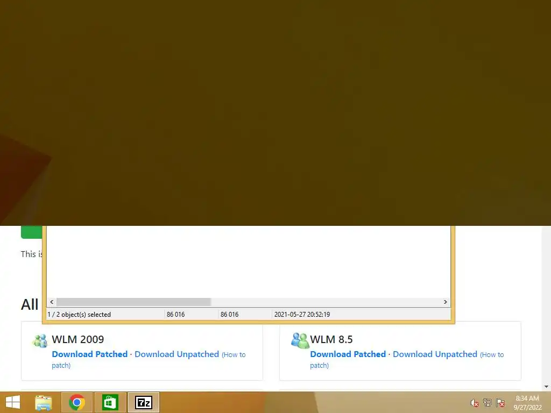Open the Action Center flag icon
This screenshot has width=551, height=413.
[500, 403]
